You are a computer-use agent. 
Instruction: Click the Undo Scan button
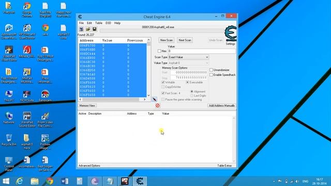[216, 40]
